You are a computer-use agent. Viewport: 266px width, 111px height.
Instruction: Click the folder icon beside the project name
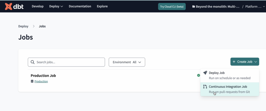pos(194,6)
